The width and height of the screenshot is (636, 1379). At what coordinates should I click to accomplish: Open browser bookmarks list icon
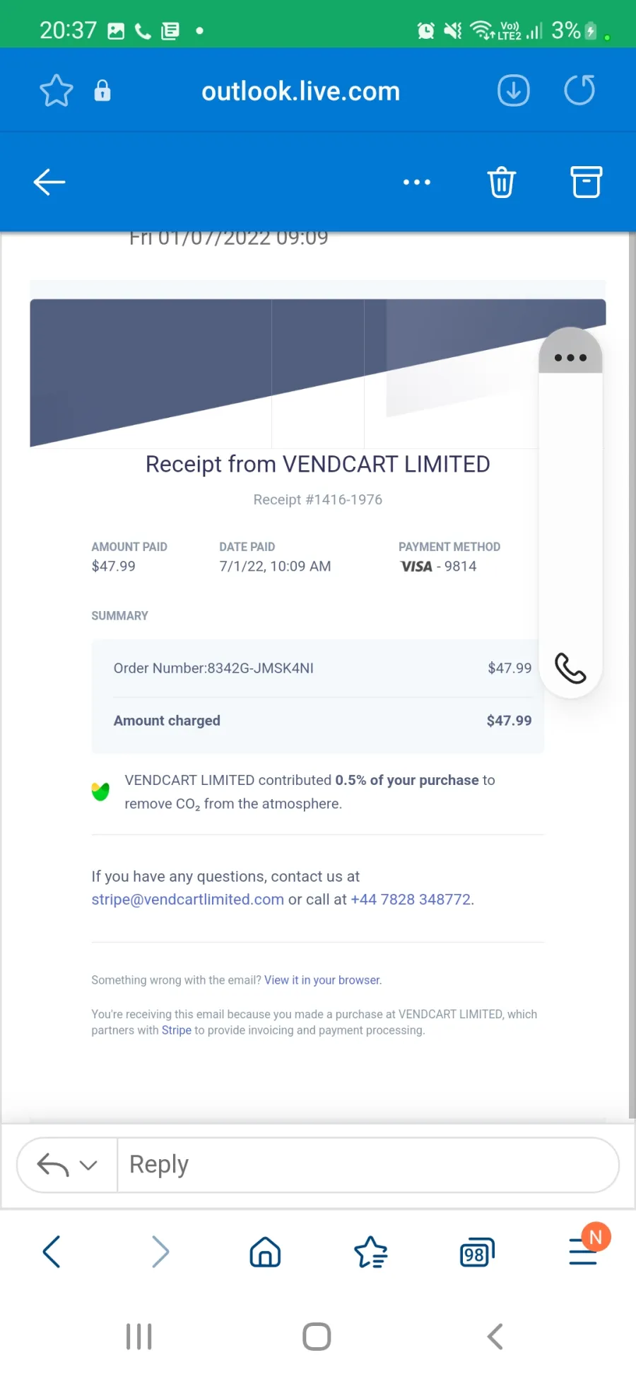coord(370,1252)
